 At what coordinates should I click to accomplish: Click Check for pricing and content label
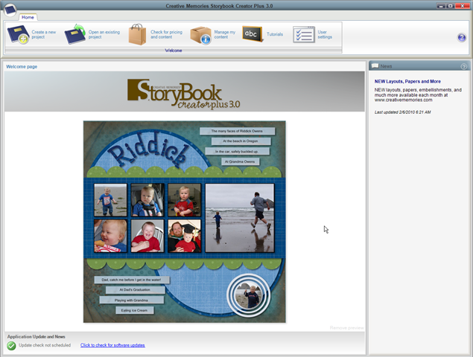click(167, 34)
